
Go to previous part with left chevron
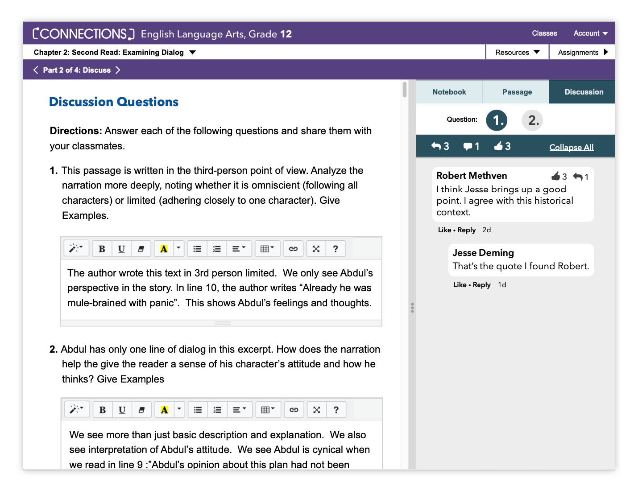(x=36, y=70)
